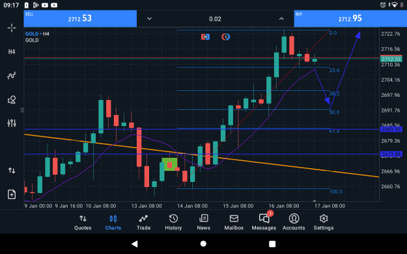Increase lot volume with up chevron
The height and width of the screenshot is (254, 407).
point(281,19)
